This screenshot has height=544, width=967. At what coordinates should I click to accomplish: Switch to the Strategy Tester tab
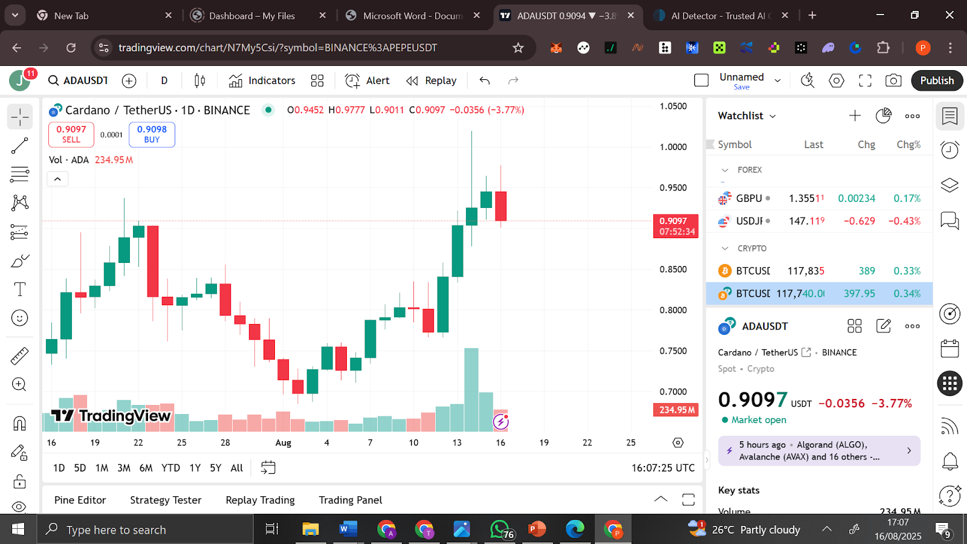click(x=165, y=500)
